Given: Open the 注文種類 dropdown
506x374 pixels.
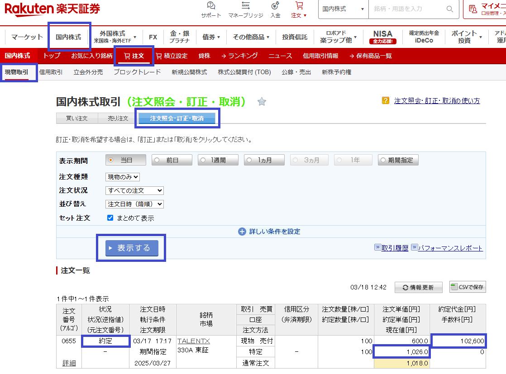Looking at the screenshot, I should point(123,177).
